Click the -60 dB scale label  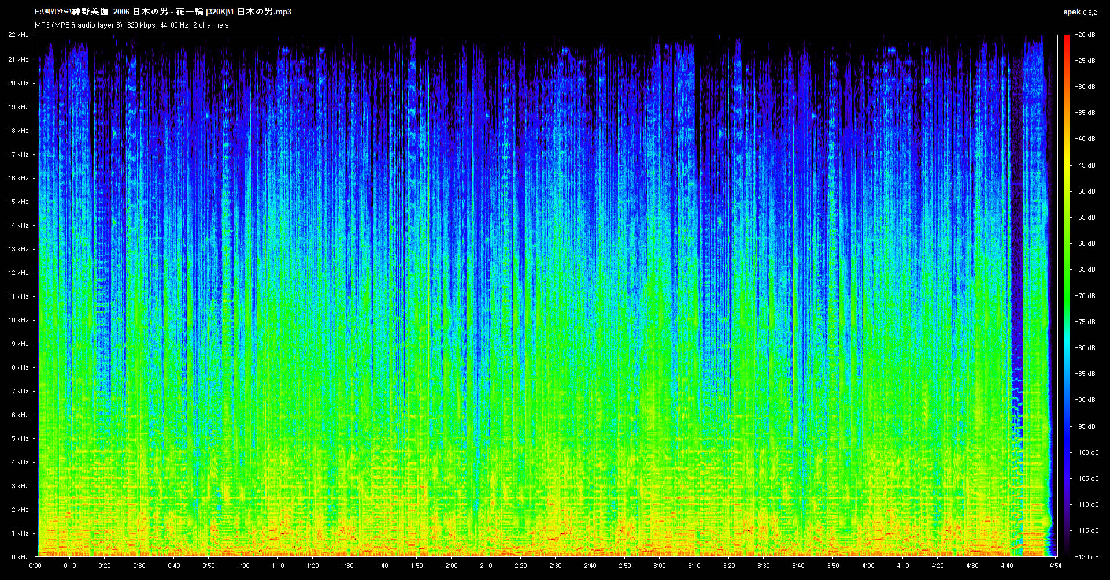[x=1085, y=243]
